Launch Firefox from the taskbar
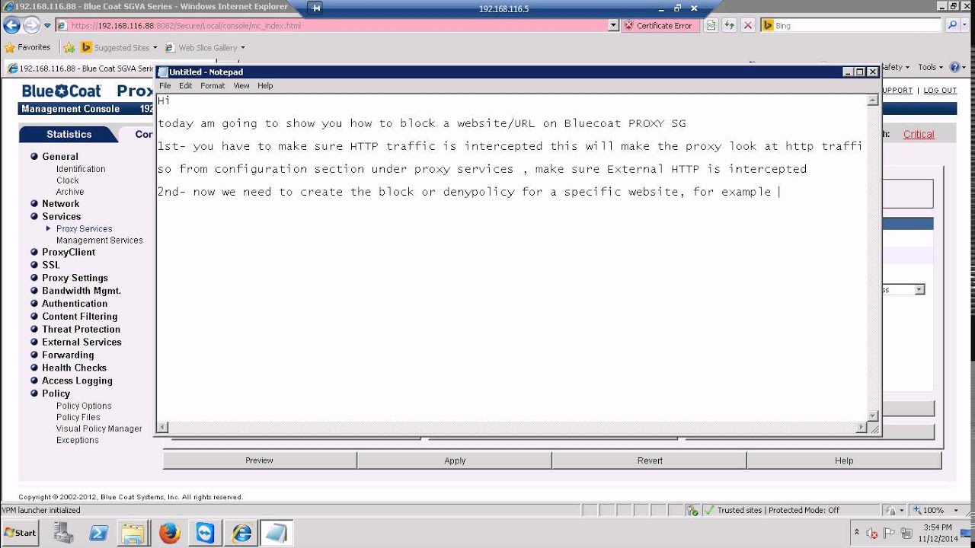 click(169, 533)
